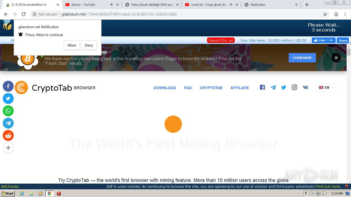Click the bee logo in AdF.ly header
The height and width of the screenshot is (197, 351).
click(x=7, y=25)
